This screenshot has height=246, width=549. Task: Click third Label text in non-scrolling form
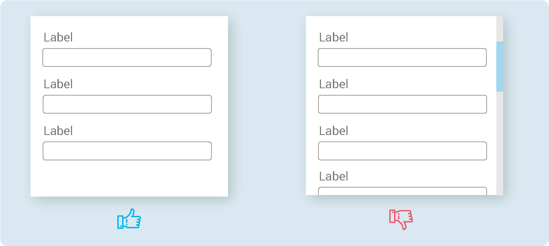[x=58, y=131]
